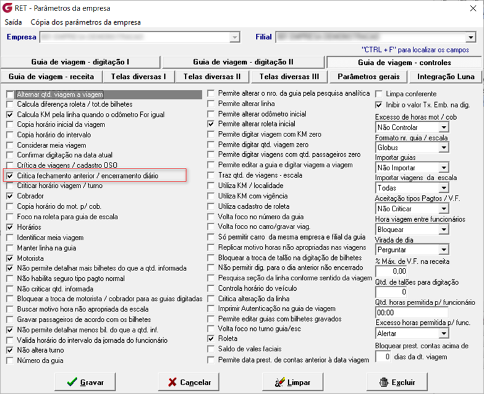Click the % Máx. de V.F. na receita field

pyautogui.click(x=391, y=271)
